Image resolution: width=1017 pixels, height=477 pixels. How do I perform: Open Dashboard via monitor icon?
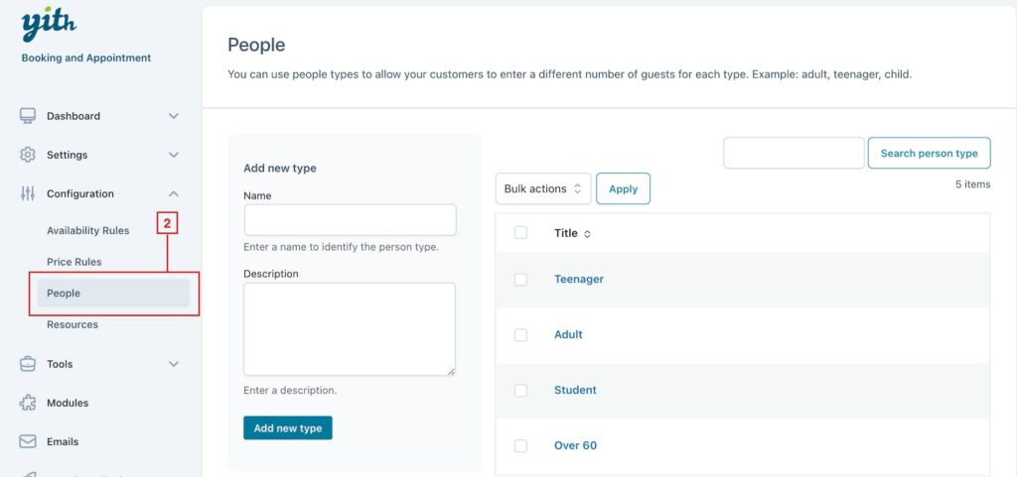[x=27, y=116]
